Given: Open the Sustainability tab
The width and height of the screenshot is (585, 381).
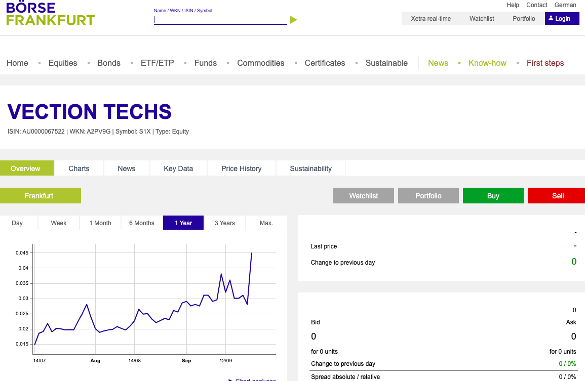Looking at the screenshot, I should point(310,168).
